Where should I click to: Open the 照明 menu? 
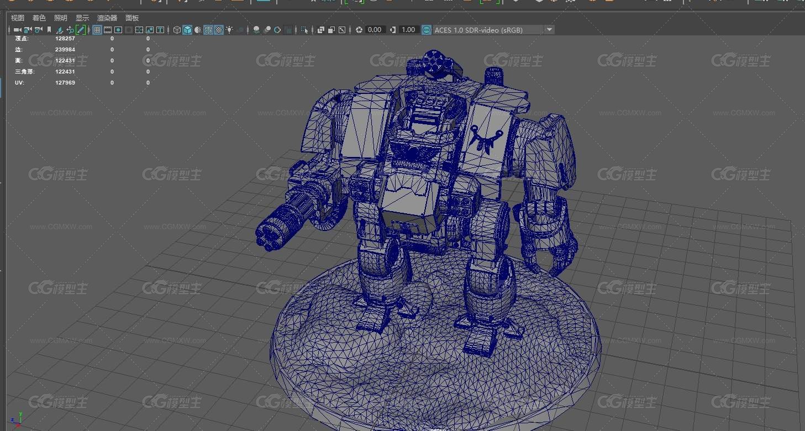61,18
